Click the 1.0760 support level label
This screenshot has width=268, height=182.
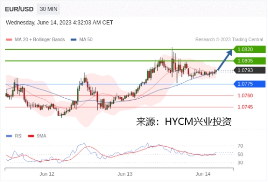click(245, 96)
